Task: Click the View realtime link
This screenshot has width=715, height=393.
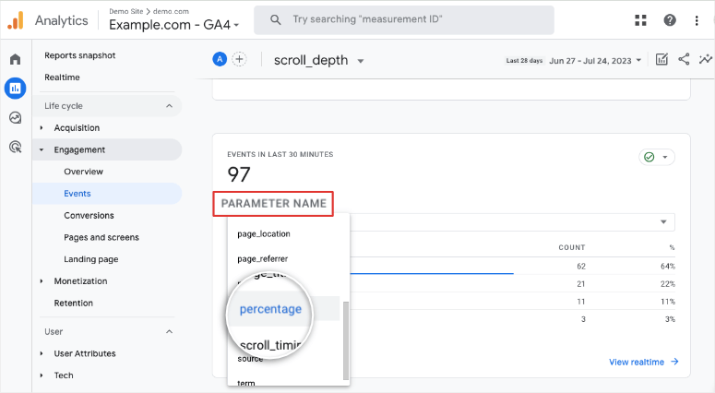Action: [x=637, y=362]
